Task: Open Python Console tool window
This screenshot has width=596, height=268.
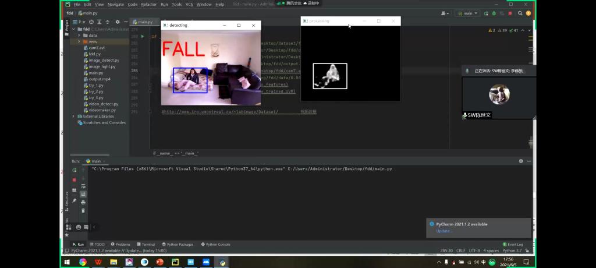Action: pyautogui.click(x=215, y=244)
